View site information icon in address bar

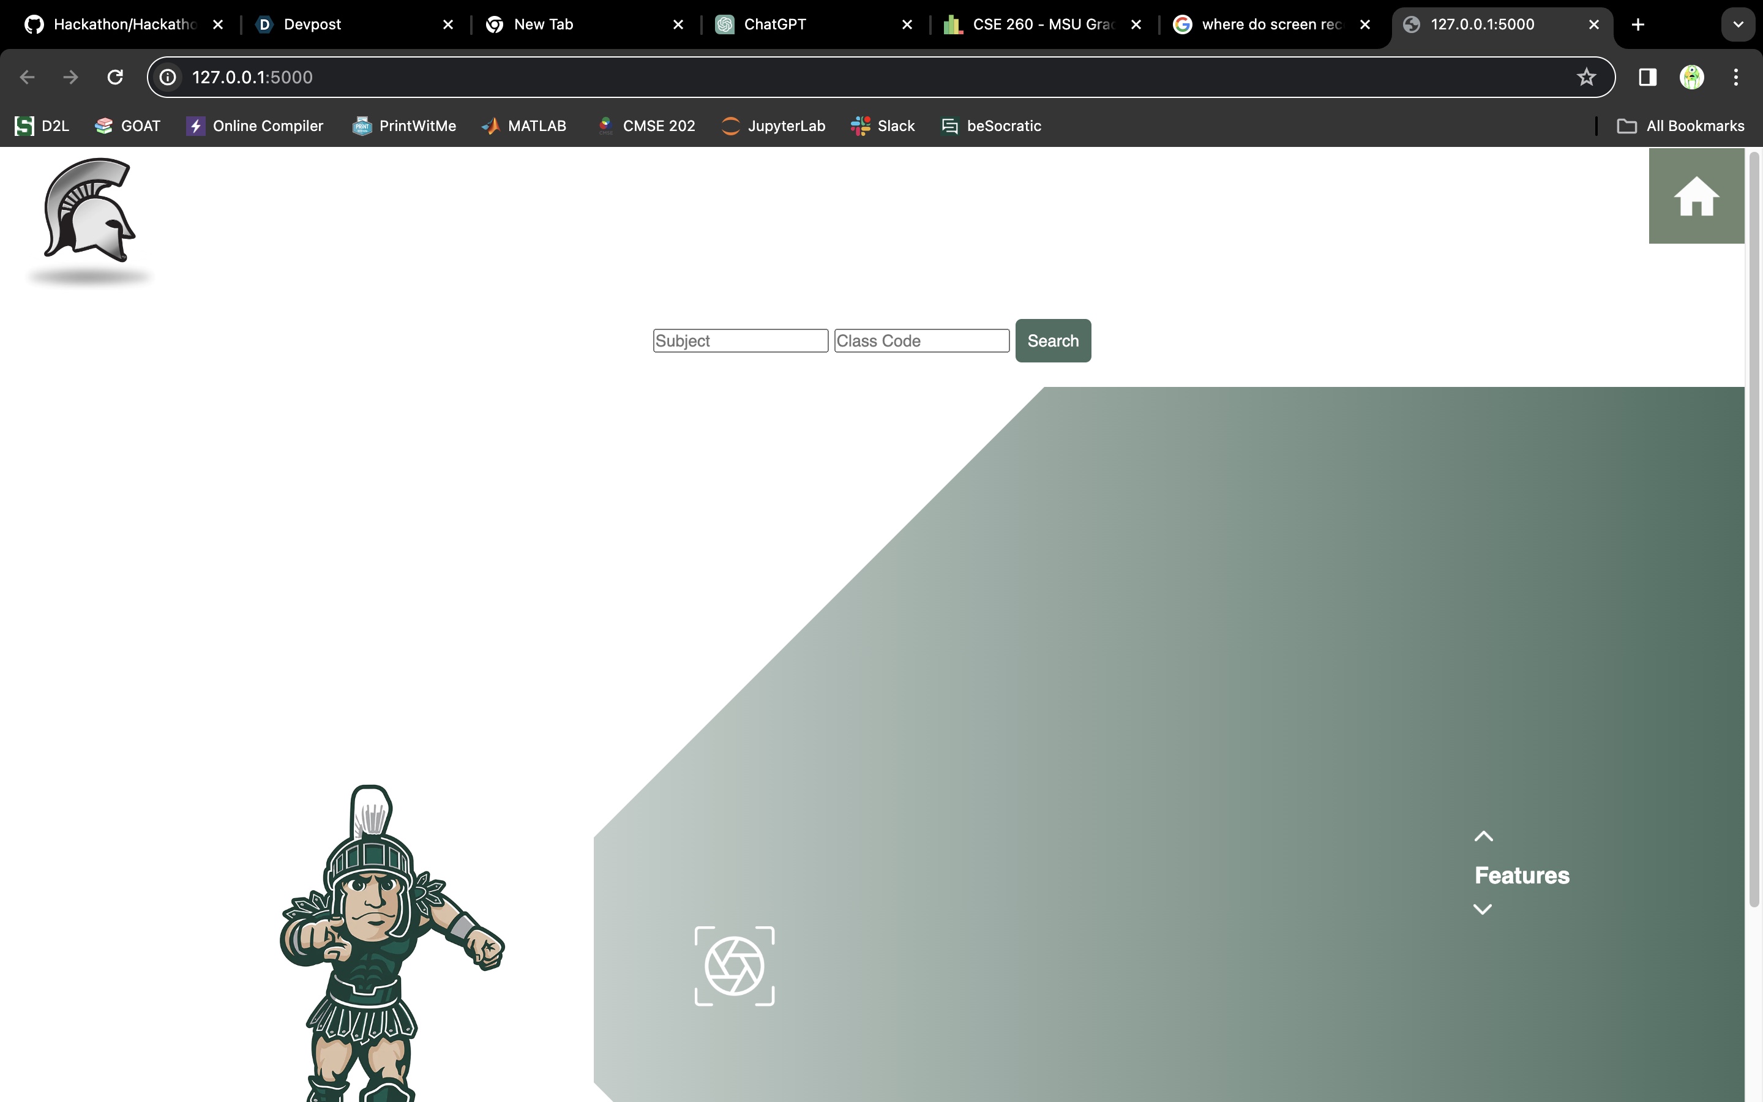coord(168,77)
